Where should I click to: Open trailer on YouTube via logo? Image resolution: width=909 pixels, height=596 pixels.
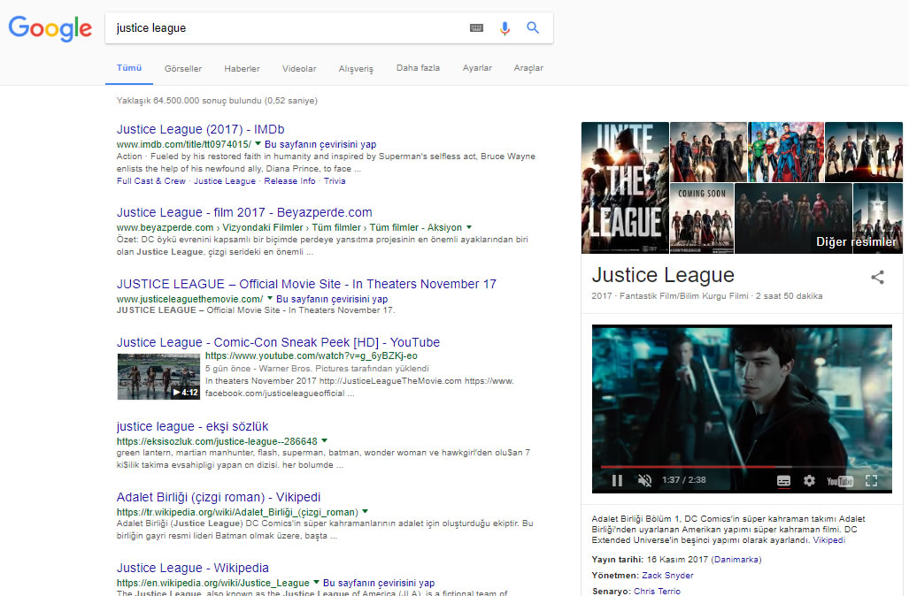(840, 481)
